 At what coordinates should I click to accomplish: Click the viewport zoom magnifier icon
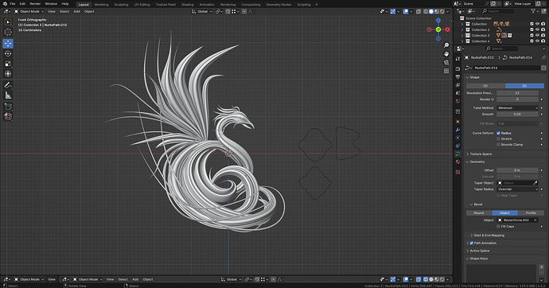tap(446, 45)
